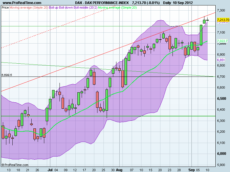
Task: Click the 04 date axis label
Action: click(x=56, y=170)
